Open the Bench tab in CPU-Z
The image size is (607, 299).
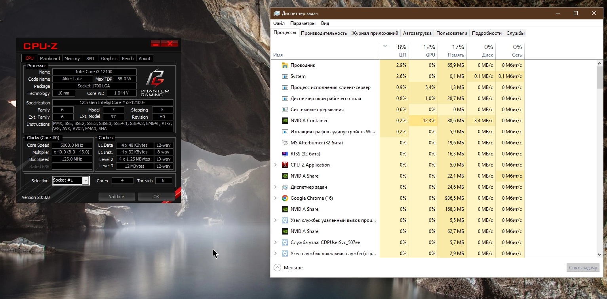coord(127,59)
